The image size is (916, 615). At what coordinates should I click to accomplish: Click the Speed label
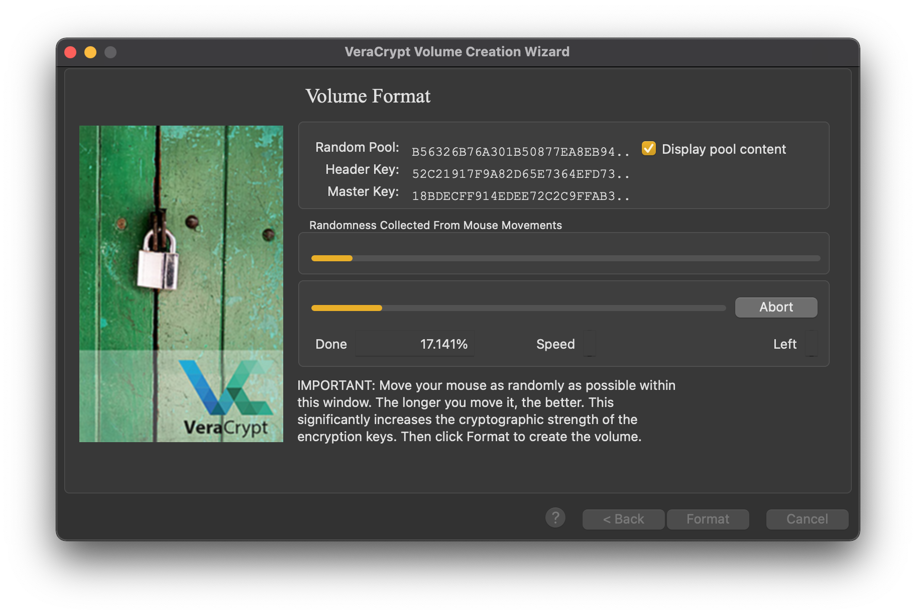pyautogui.click(x=555, y=344)
